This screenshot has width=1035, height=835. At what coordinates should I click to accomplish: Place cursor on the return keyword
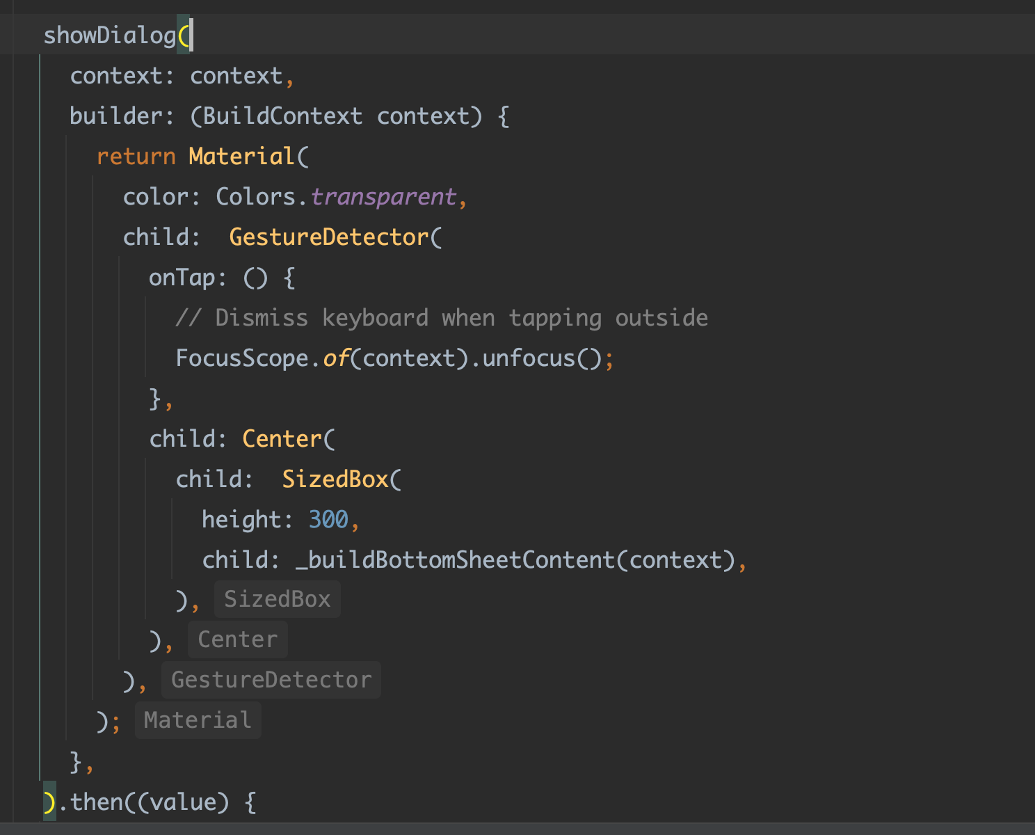tap(136, 157)
